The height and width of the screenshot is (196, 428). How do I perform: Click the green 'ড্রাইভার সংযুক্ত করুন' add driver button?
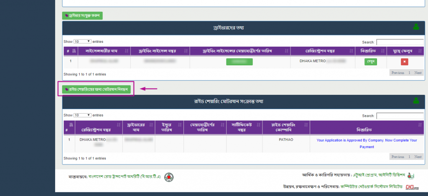click(x=82, y=15)
